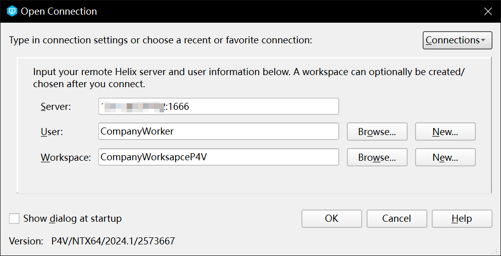Close the Open Connection window
The width and height of the screenshot is (501, 256).
point(488,12)
